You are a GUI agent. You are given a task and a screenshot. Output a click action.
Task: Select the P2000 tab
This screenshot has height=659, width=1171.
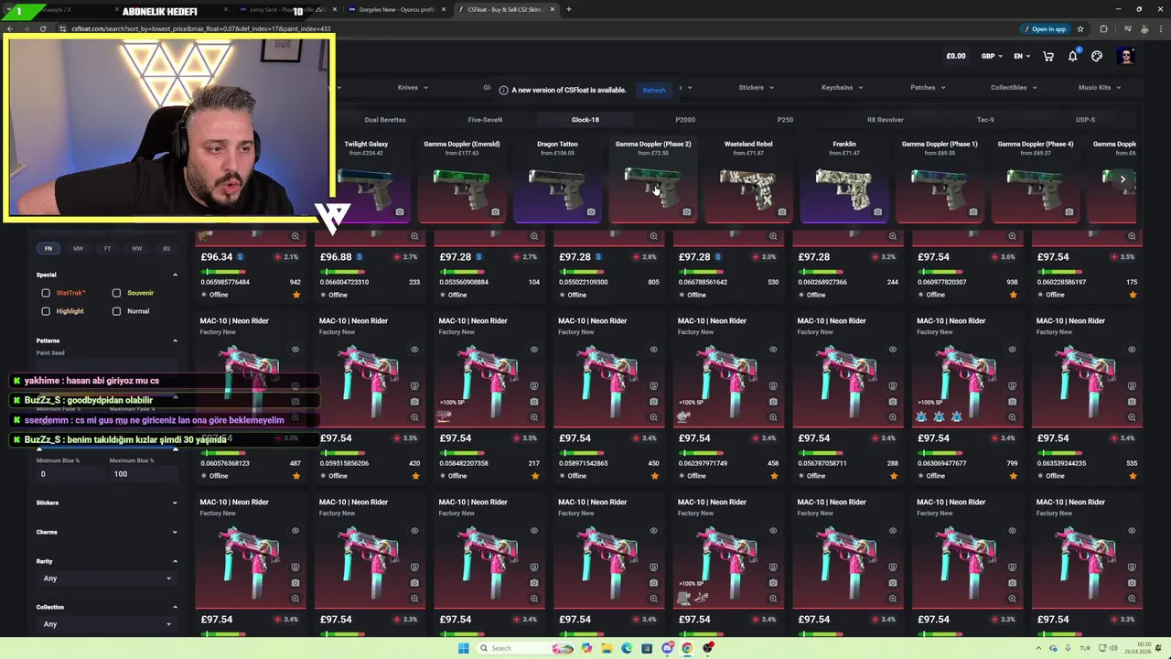click(685, 120)
